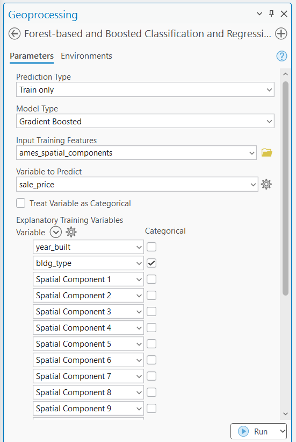Open the Spatial Component 4 dropdown
Image resolution: width=296 pixels, height=442 pixels.
click(x=88, y=328)
